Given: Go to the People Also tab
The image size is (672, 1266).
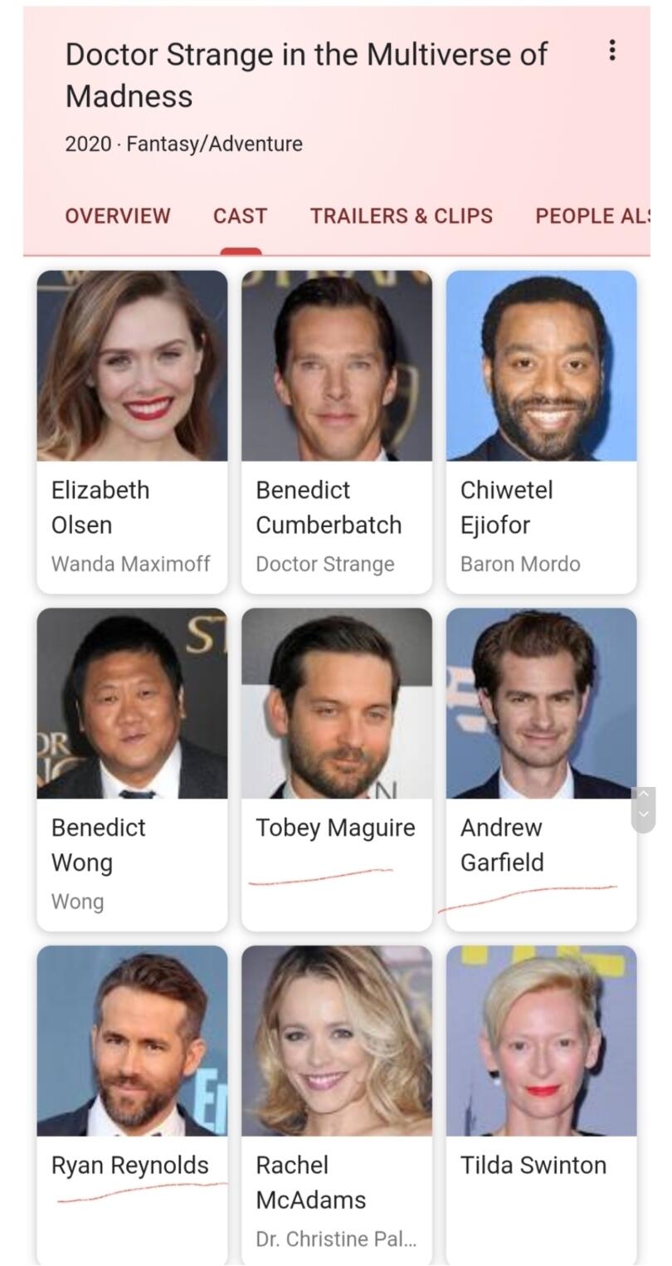Looking at the screenshot, I should [592, 216].
